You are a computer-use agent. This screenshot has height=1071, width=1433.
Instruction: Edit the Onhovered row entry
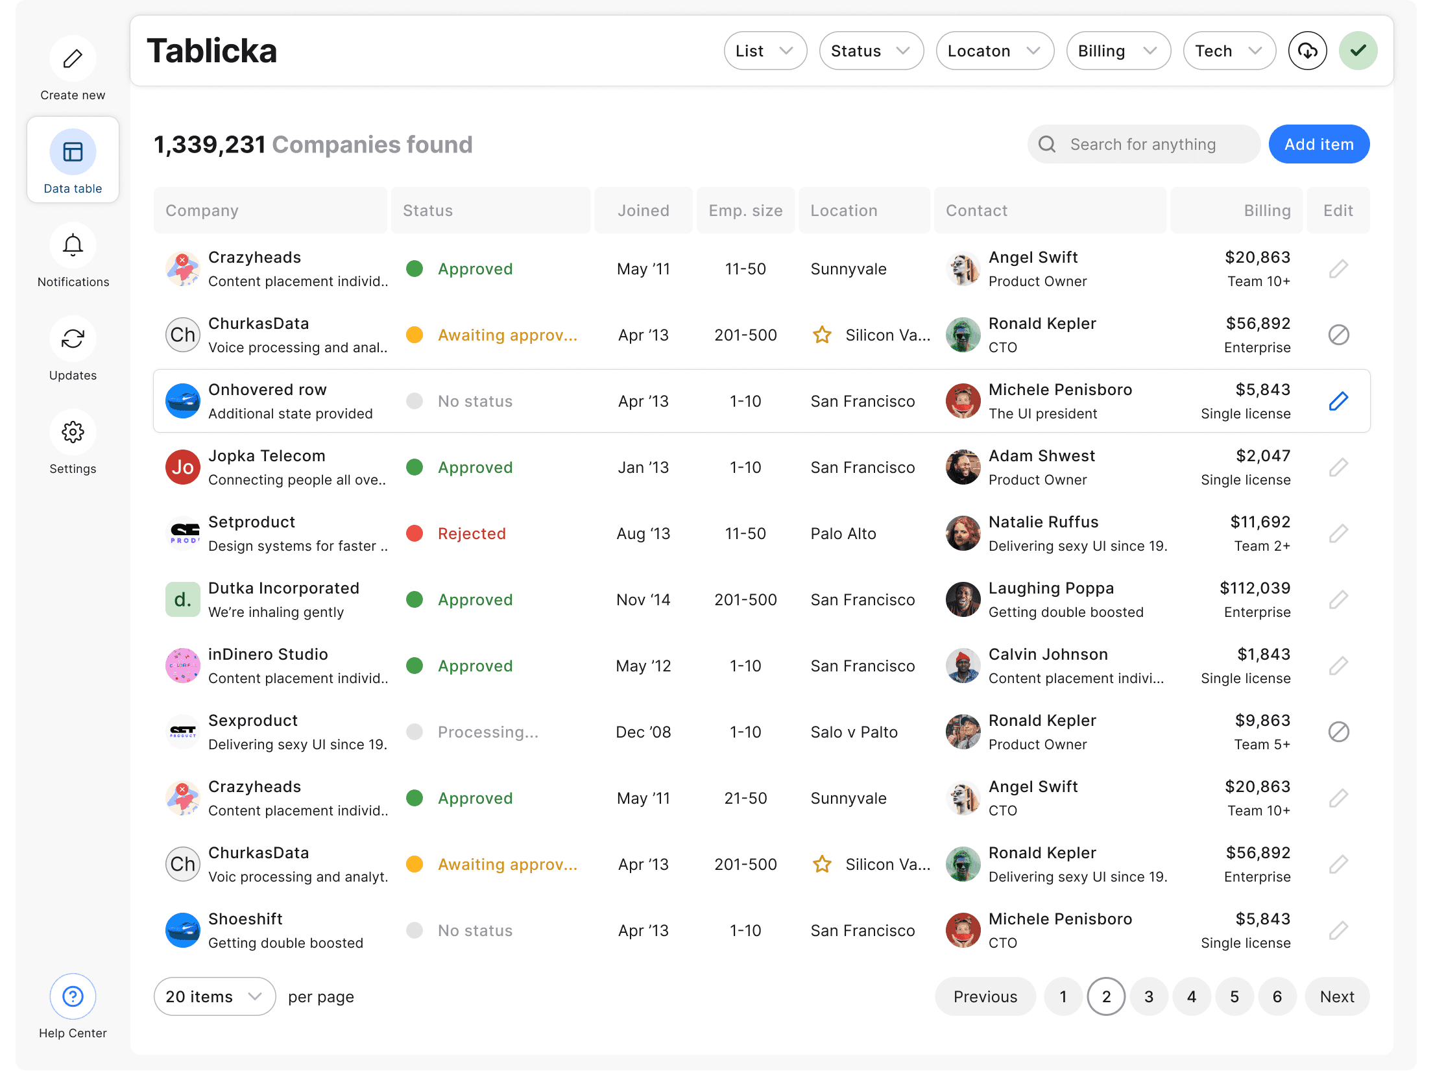click(x=1338, y=401)
